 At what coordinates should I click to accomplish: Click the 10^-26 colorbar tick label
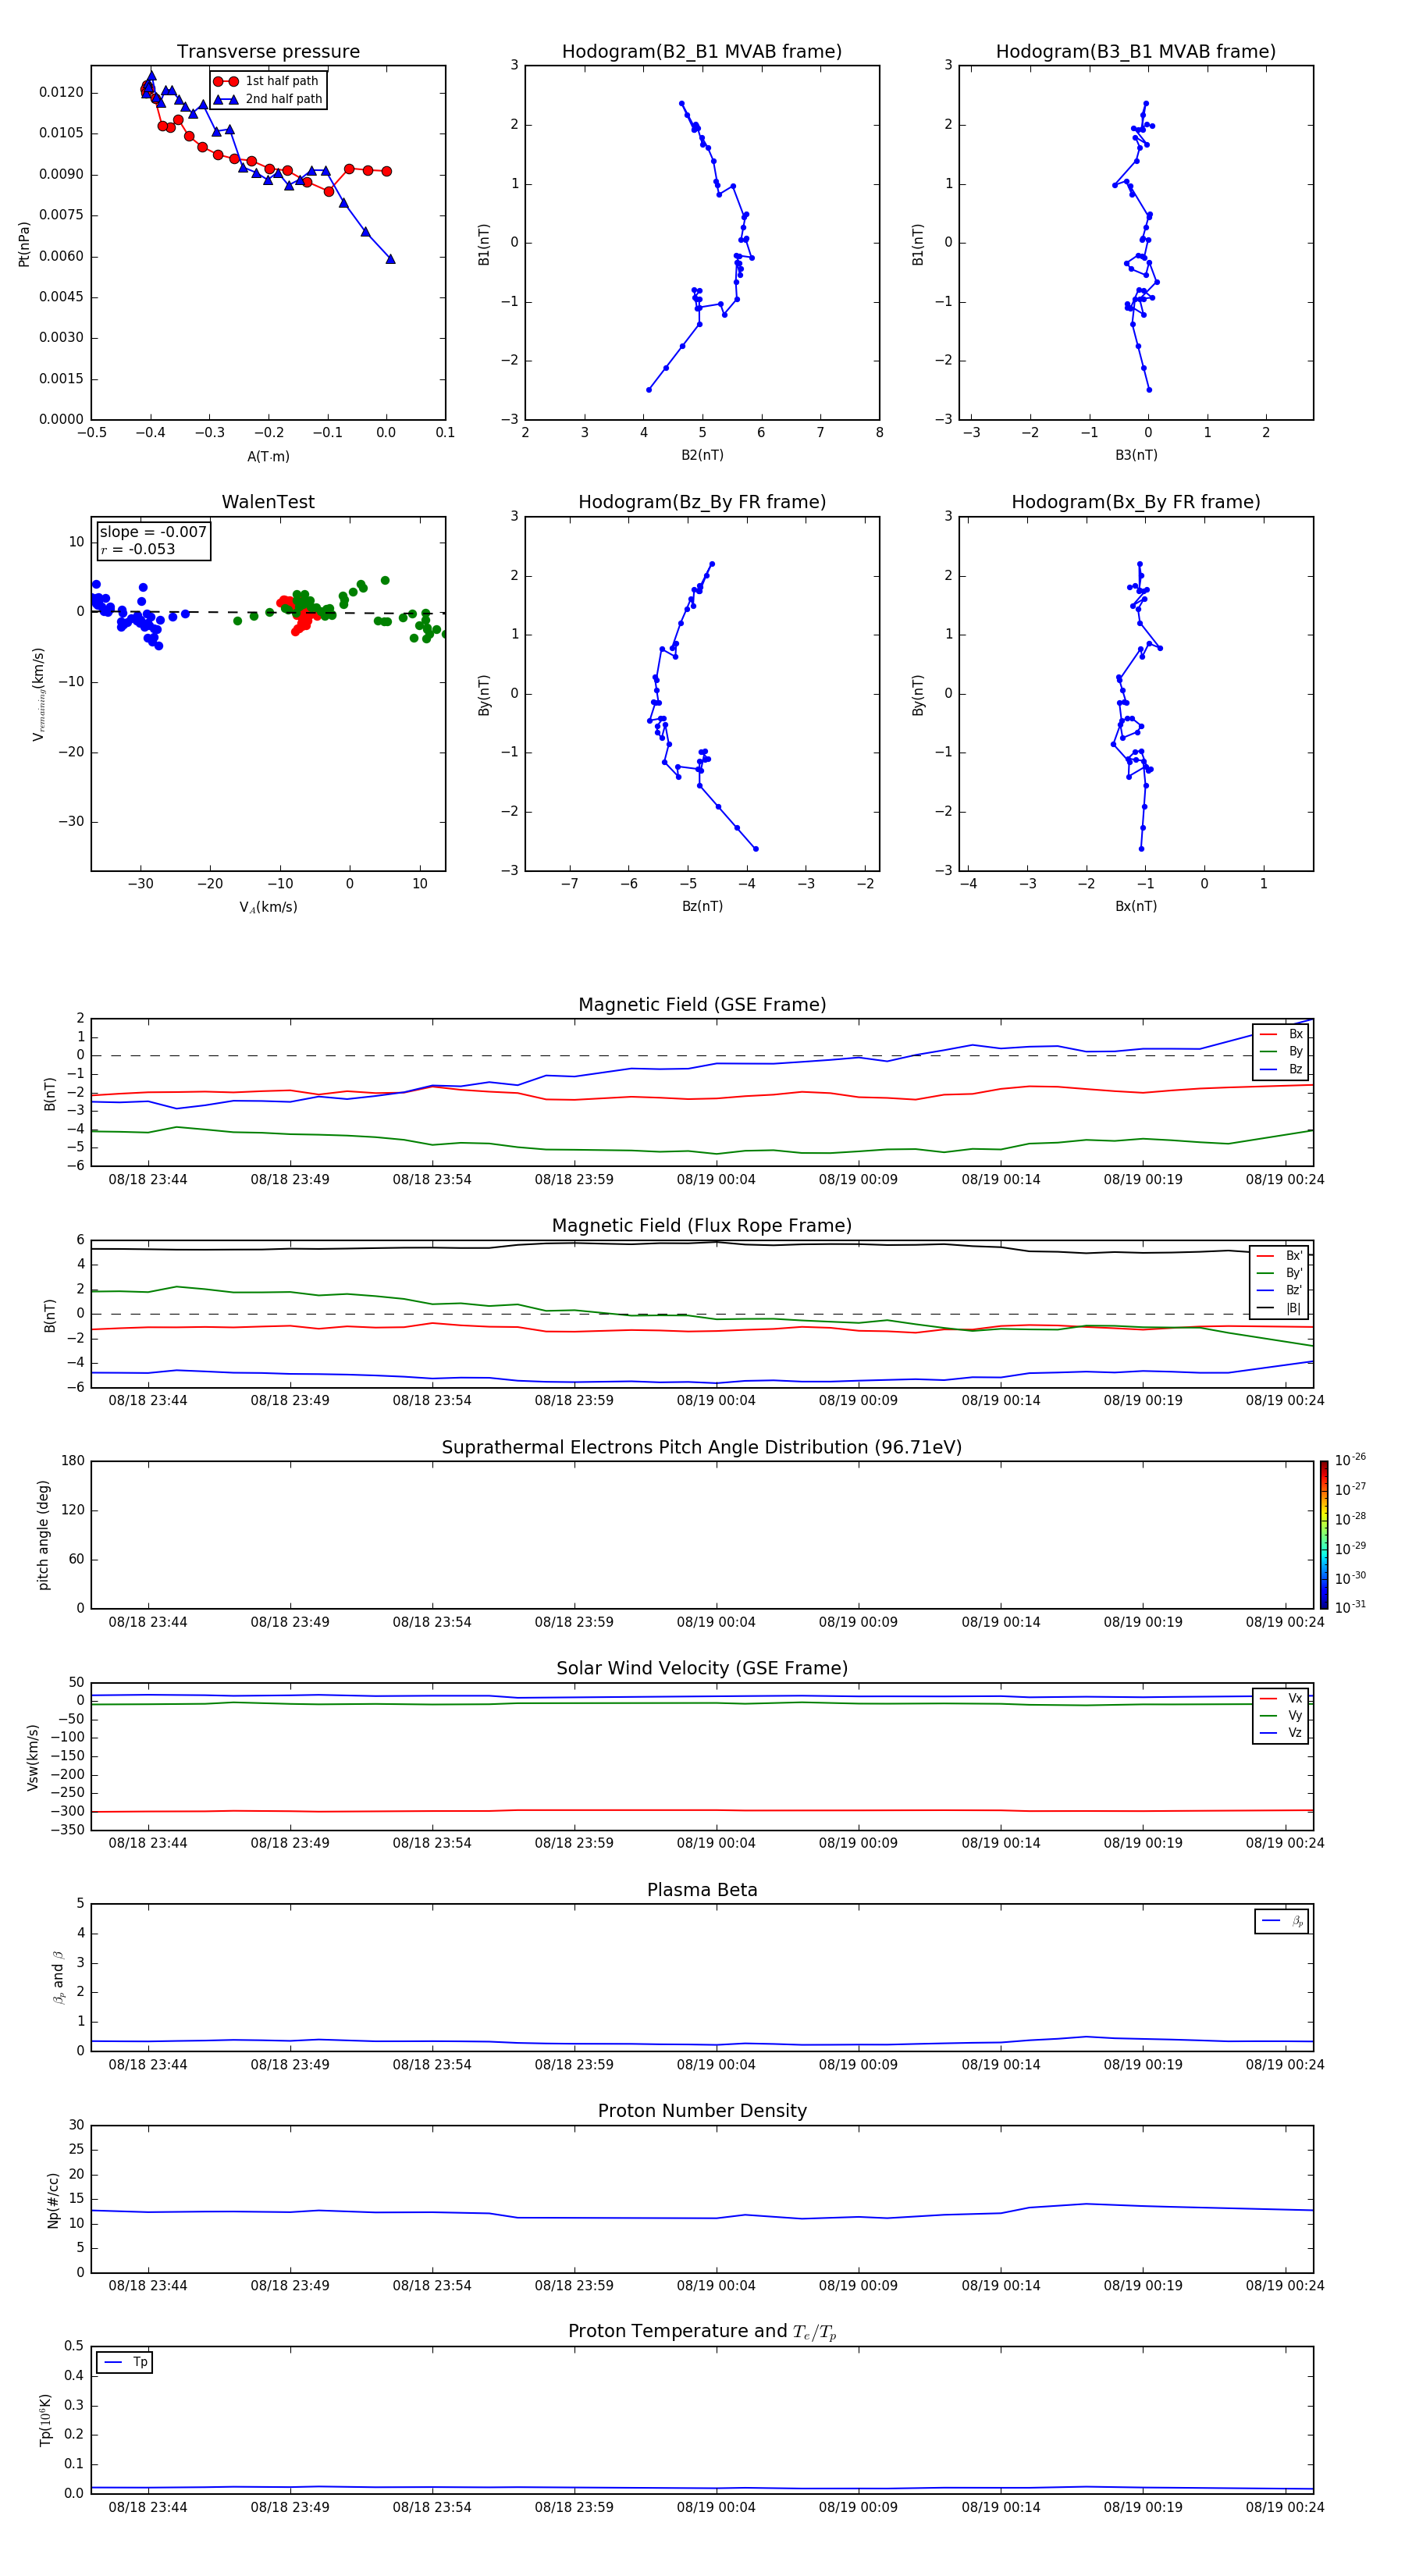tap(1350, 1460)
